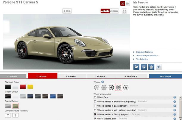Open fullscreen view of the car
182x120 pixels.
[124, 11]
